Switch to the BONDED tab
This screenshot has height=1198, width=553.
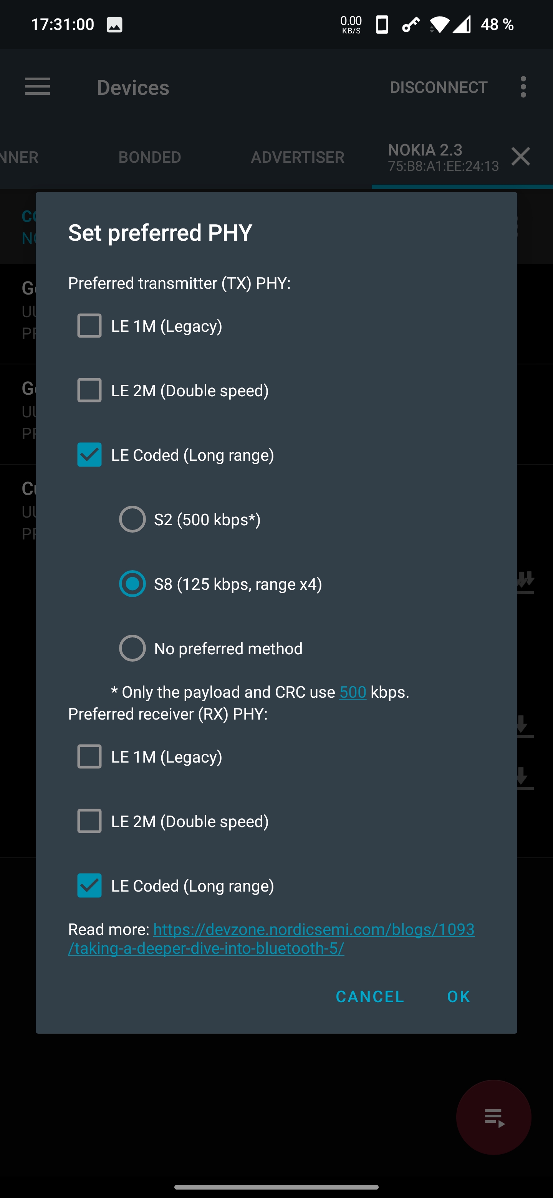pos(149,157)
